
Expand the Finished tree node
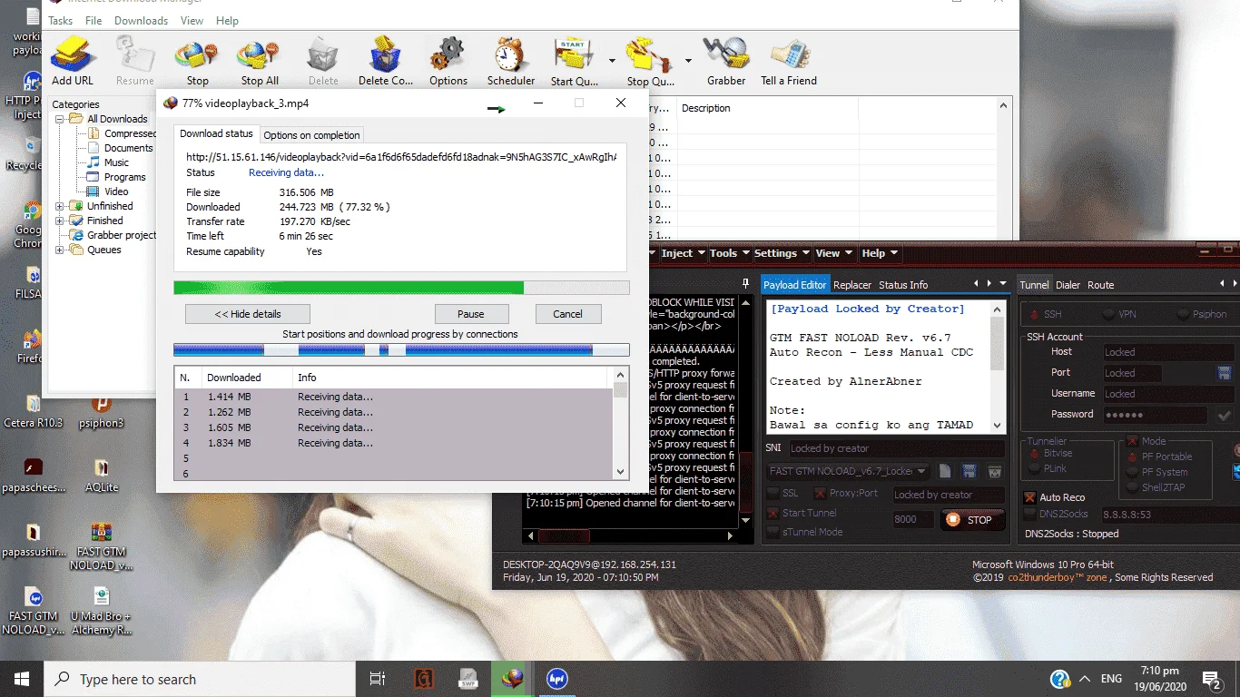tap(60, 221)
